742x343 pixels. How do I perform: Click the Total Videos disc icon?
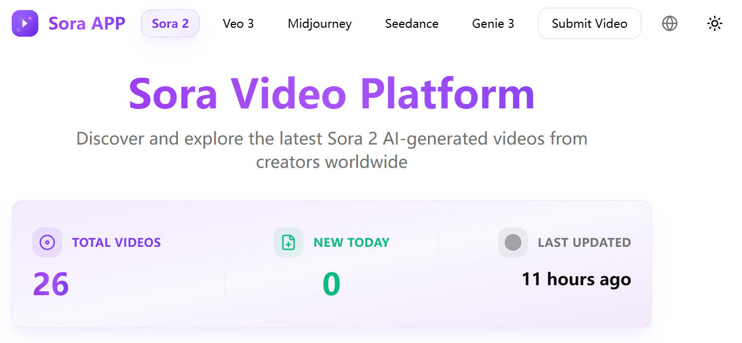click(47, 242)
